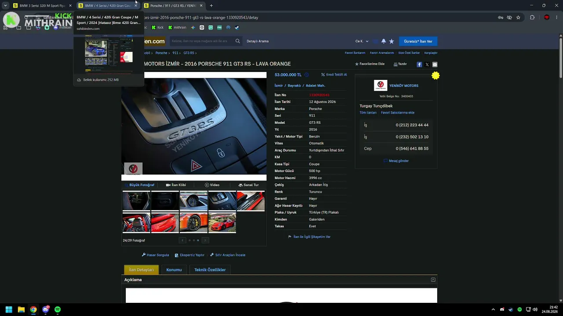Click the GT3 RS breadcrumb
Screen dimensions: 563x316
coord(189,53)
